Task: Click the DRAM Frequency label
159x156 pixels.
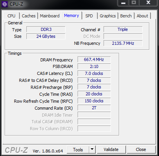Action: pos(57,60)
